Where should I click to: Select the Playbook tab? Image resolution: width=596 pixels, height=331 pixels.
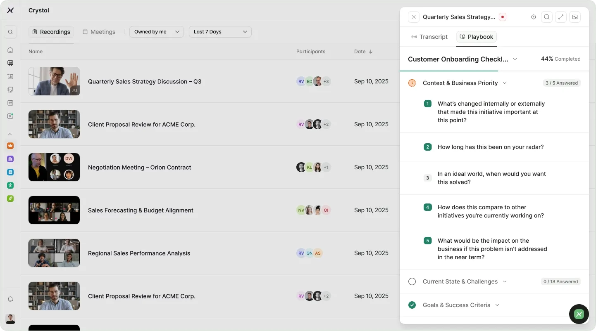tap(477, 37)
